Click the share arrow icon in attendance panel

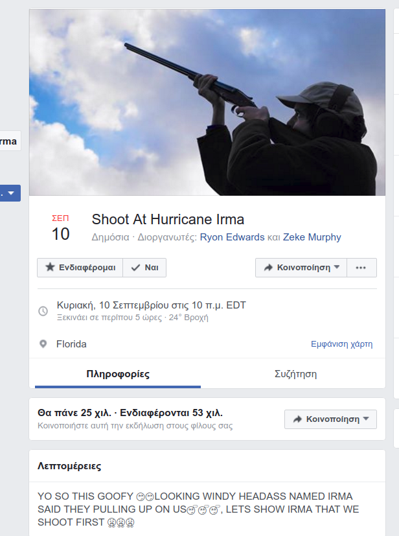pyautogui.click(x=297, y=419)
